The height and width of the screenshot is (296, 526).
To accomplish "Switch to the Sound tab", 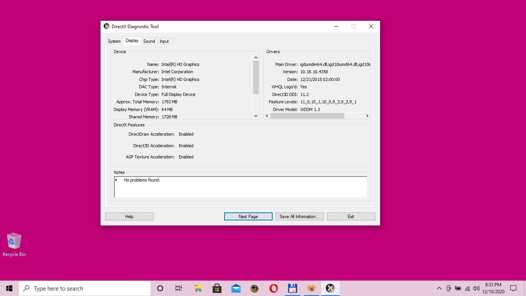I will [x=149, y=41].
